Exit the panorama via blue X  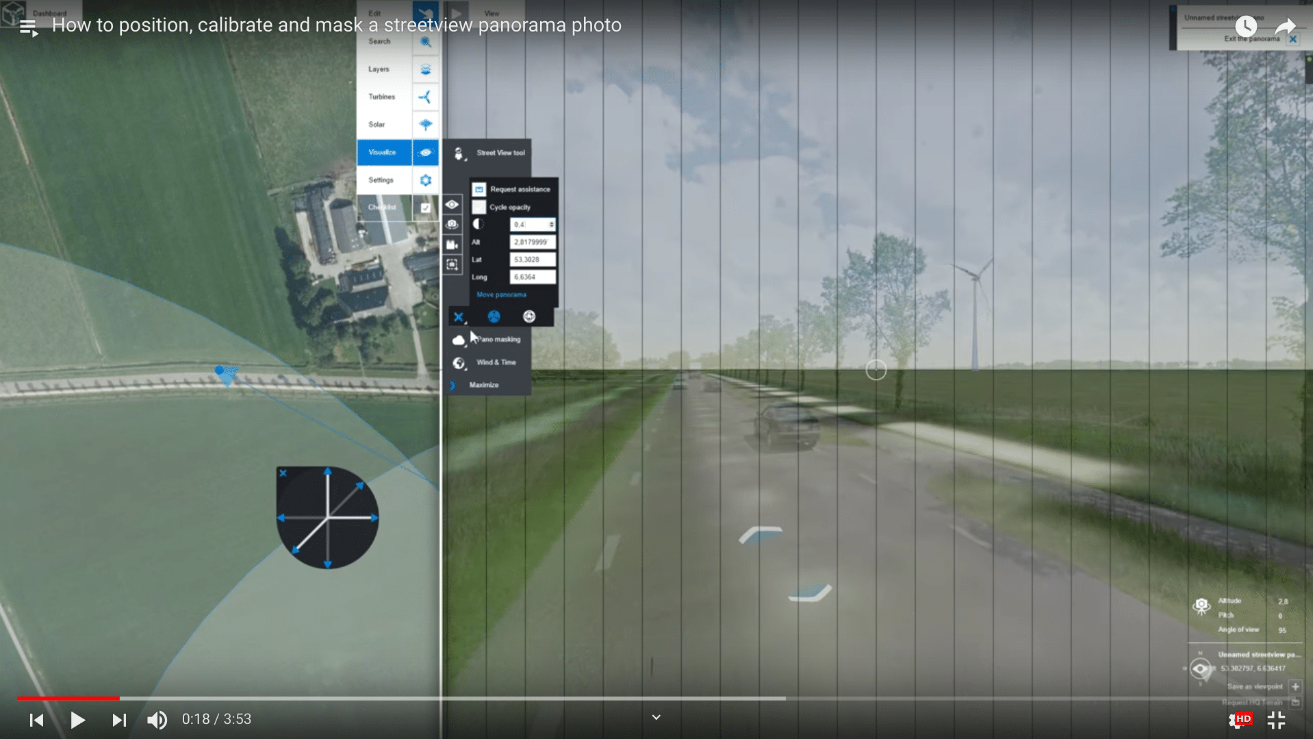point(1292,39)
